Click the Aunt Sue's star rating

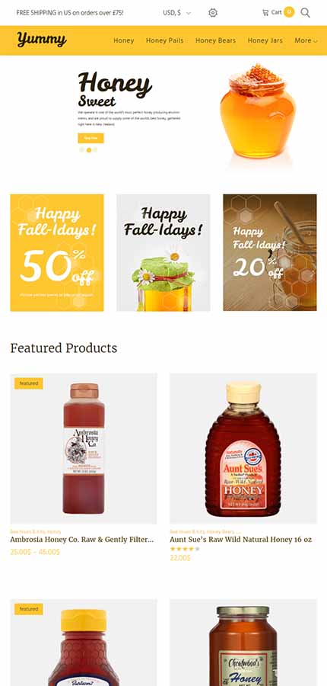click(185, 549)
